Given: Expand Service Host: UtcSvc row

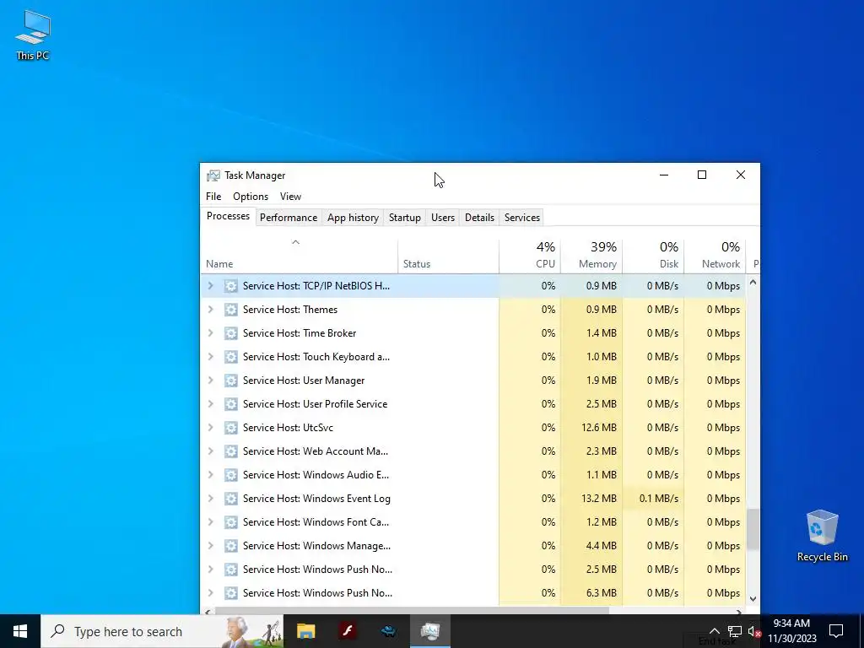Looking at the screenshot, I should tap(210, 428).
